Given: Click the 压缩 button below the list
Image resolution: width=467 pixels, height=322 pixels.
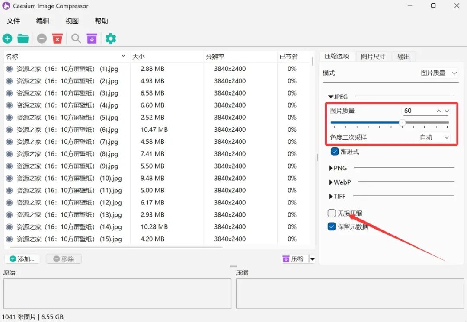Looking at the screenshot, I should (x=294, y=259).
